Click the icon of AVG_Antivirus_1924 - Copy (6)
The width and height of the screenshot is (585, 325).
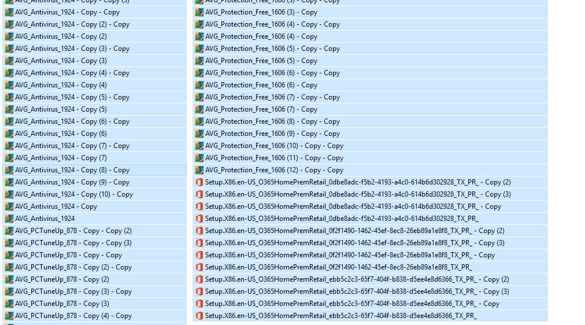click(x=9, y=134)
